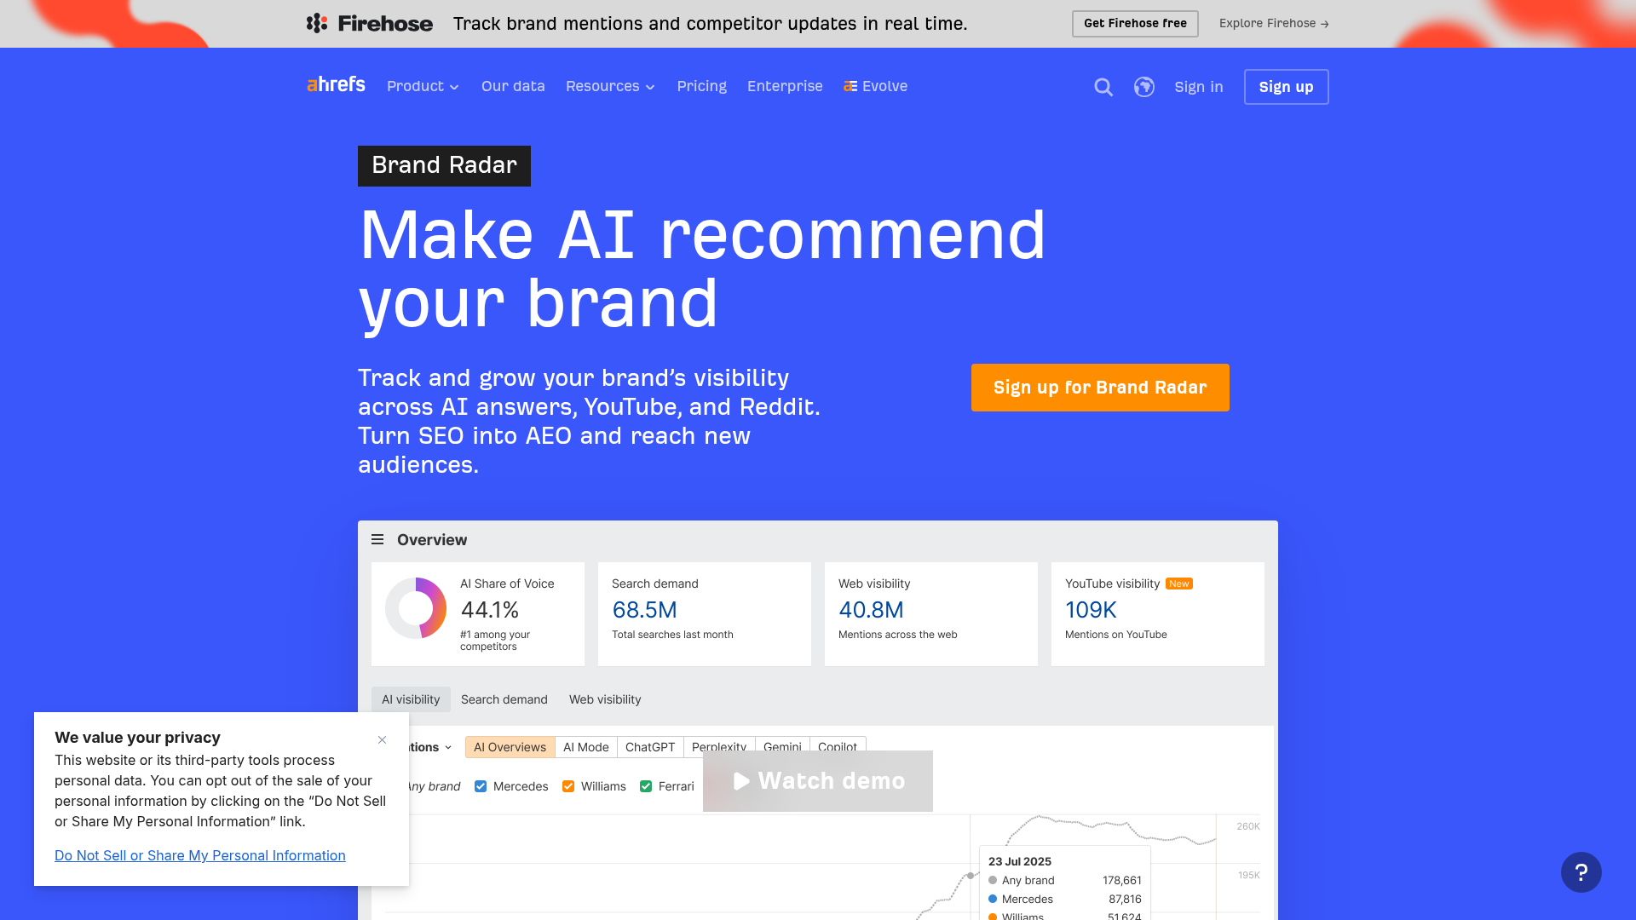The image size is (1636, 920).
Task: Switch to Search demand tab
Action: tap(504, 699)
